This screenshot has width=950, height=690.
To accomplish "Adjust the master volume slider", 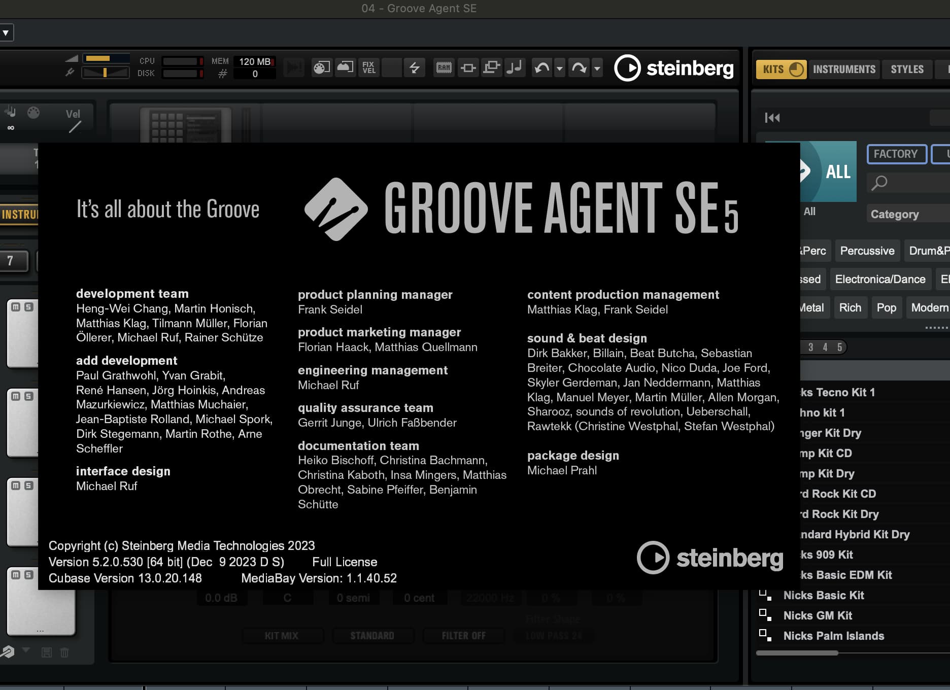I will point(106,58).
